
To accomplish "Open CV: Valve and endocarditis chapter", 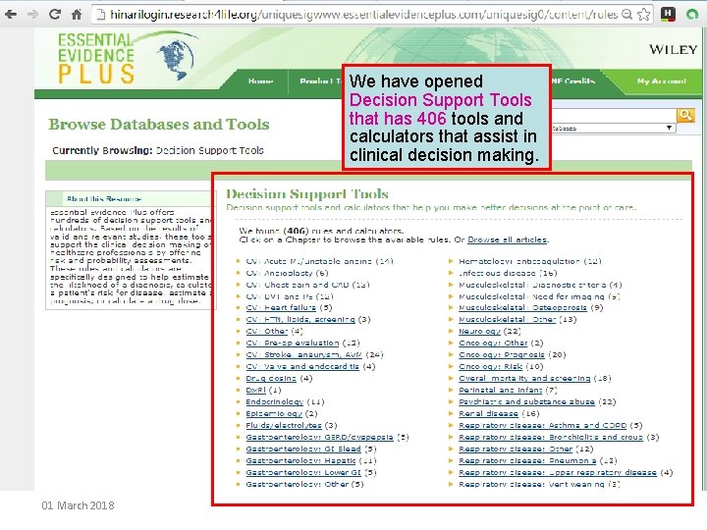I will point(302,366).
